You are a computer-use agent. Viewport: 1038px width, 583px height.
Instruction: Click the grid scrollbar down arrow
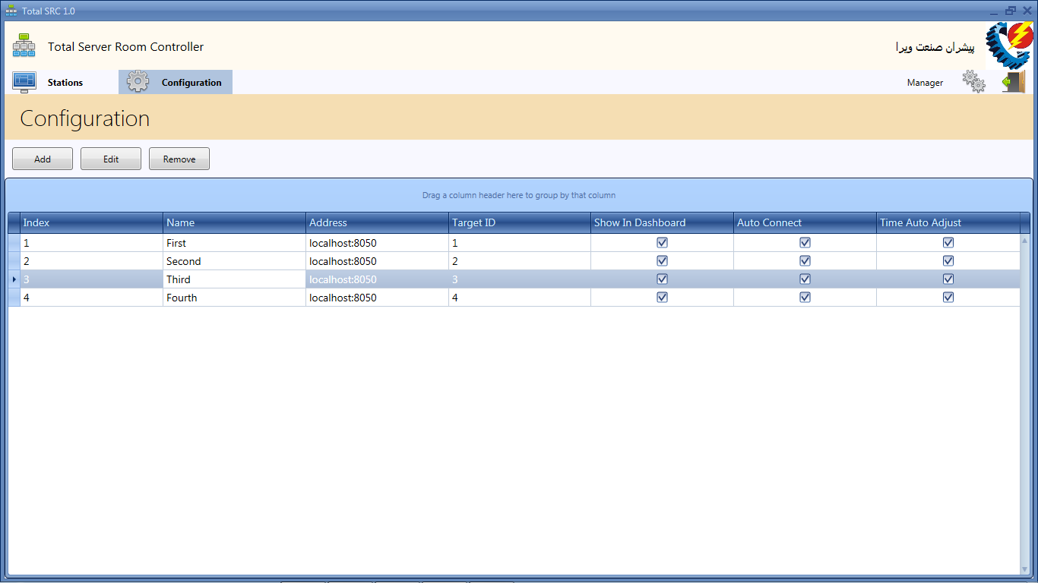pos(1024,569)
